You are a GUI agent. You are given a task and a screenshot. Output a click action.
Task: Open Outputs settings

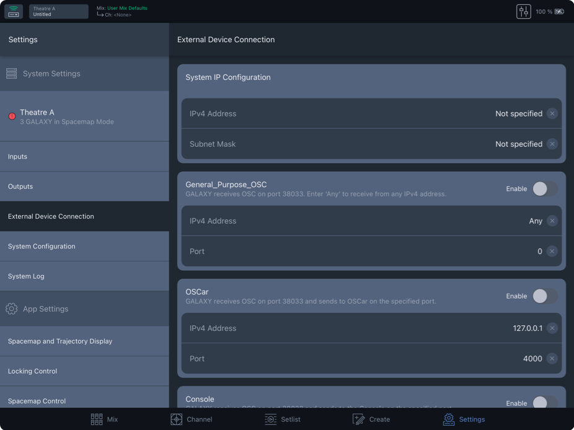[84, 186]
